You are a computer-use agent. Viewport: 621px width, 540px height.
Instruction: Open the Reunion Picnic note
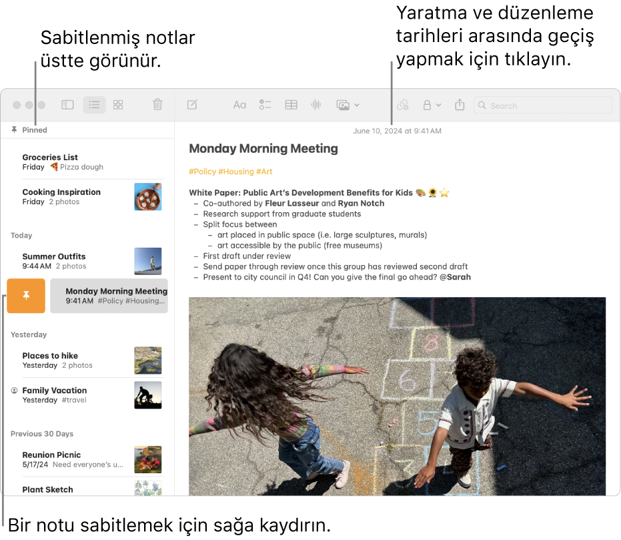tap(87, 460)
